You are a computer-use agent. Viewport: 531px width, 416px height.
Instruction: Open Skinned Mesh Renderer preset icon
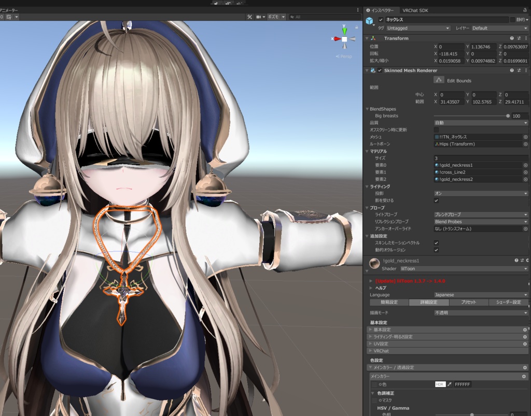pos(519,70)
